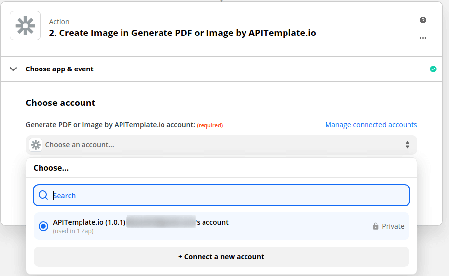Screen dimensions: 449x276
Task: Collapse Choose app & event chevron
Action: 13,69
